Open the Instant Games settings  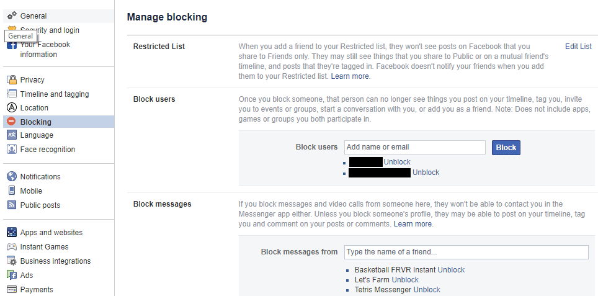pyautogui.click(x=44, y=247)
